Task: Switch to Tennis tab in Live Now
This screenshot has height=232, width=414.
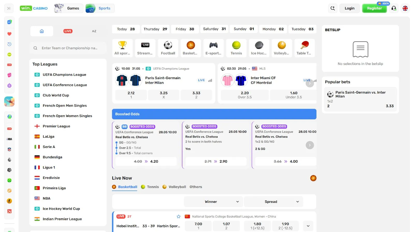Action: [150, 187]
